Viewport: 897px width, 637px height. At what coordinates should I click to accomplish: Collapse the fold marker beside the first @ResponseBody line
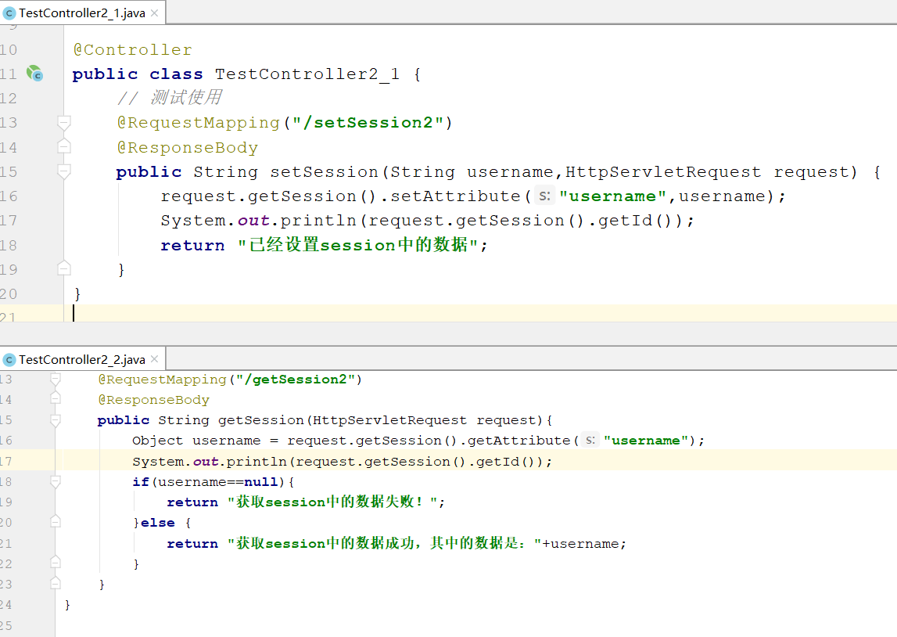64,147
